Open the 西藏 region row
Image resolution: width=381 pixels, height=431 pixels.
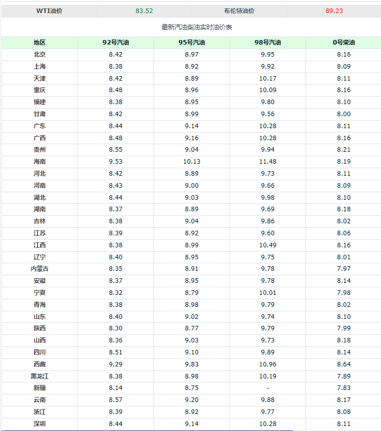coord(191,364)
